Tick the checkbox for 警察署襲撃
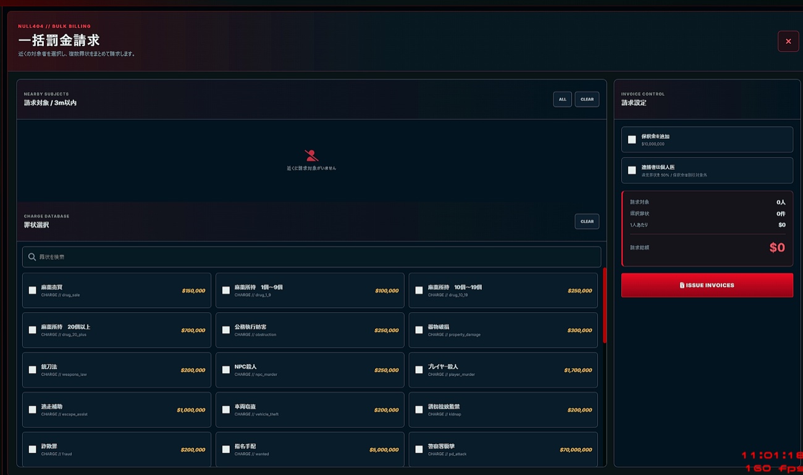Viewport: 803px width, 475px height. (419, 449)
